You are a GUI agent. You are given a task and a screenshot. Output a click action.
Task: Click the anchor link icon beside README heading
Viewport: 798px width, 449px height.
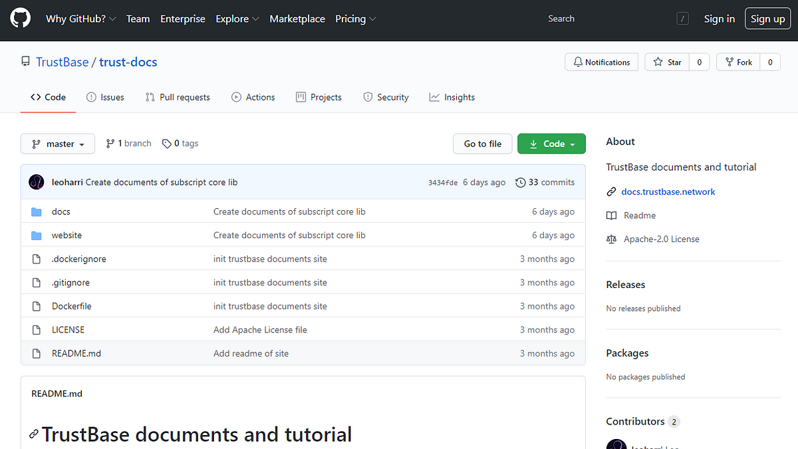[34, 434]
